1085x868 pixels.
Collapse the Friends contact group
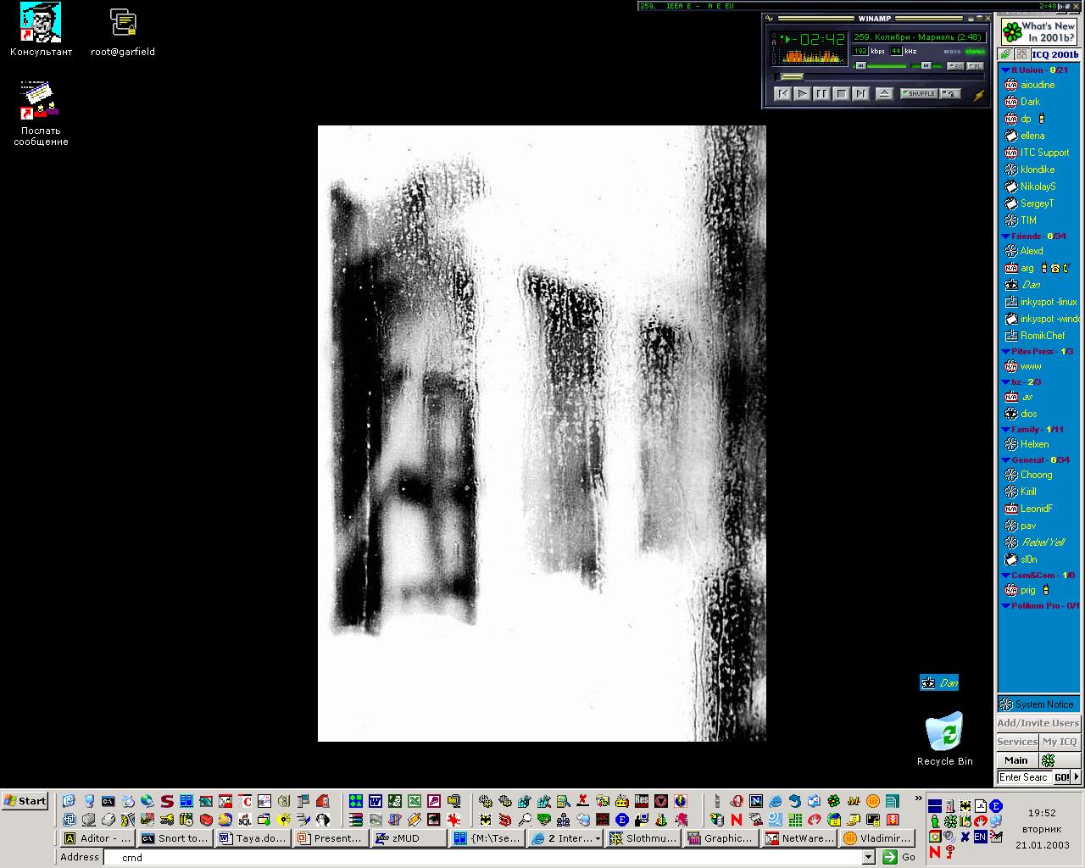[x=1006, y=236]
